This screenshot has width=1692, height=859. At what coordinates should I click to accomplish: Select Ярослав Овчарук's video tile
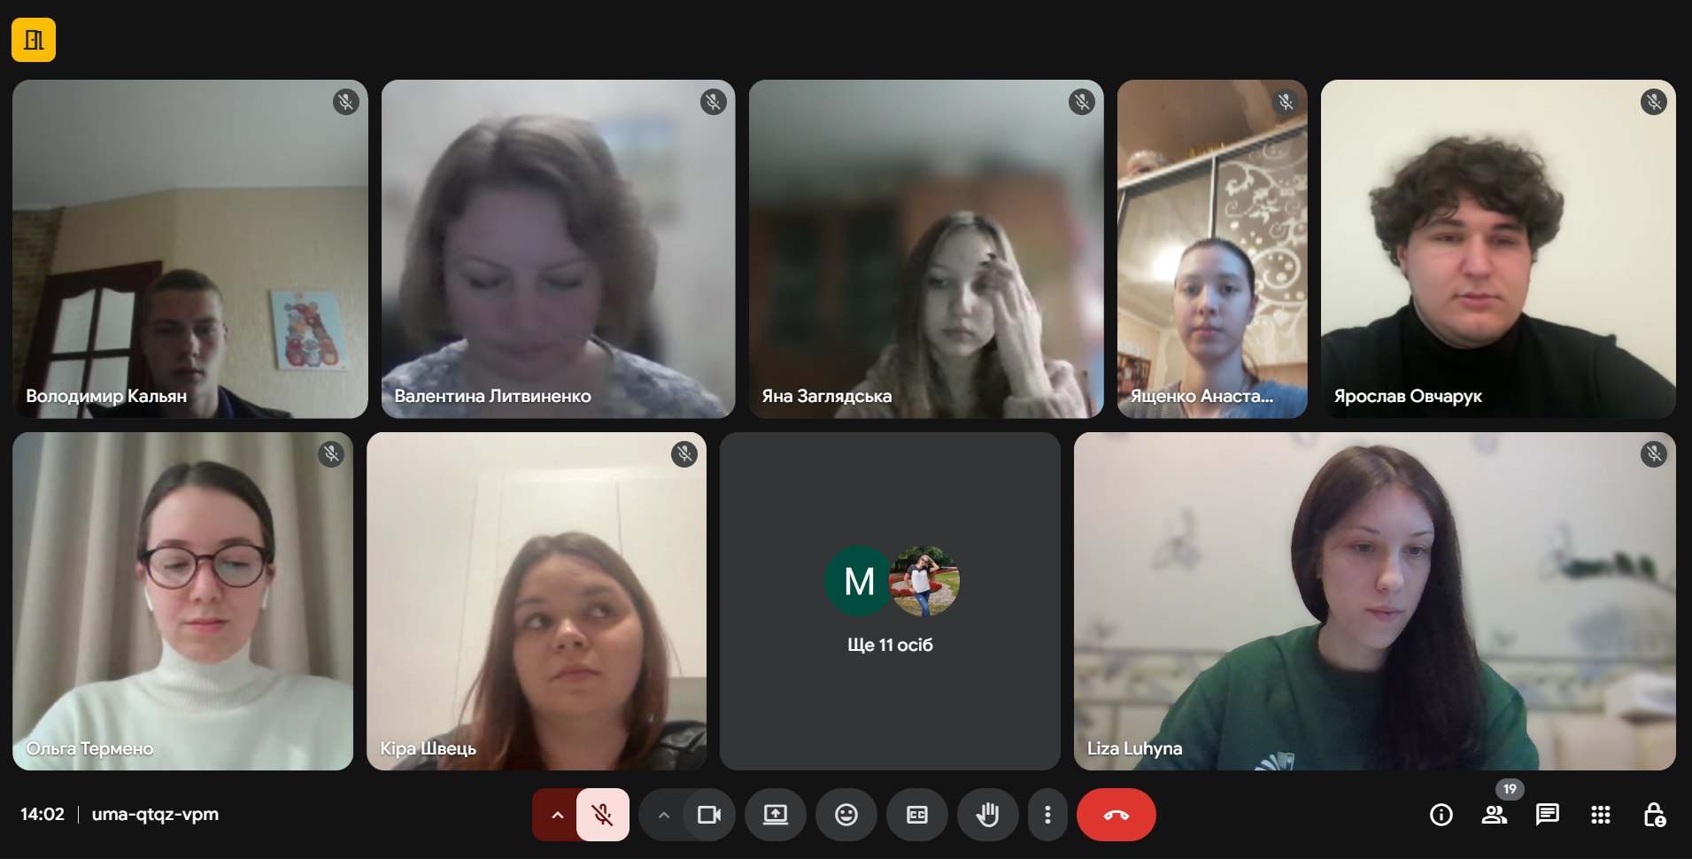pyautogui.click(x=1498, y=249)
